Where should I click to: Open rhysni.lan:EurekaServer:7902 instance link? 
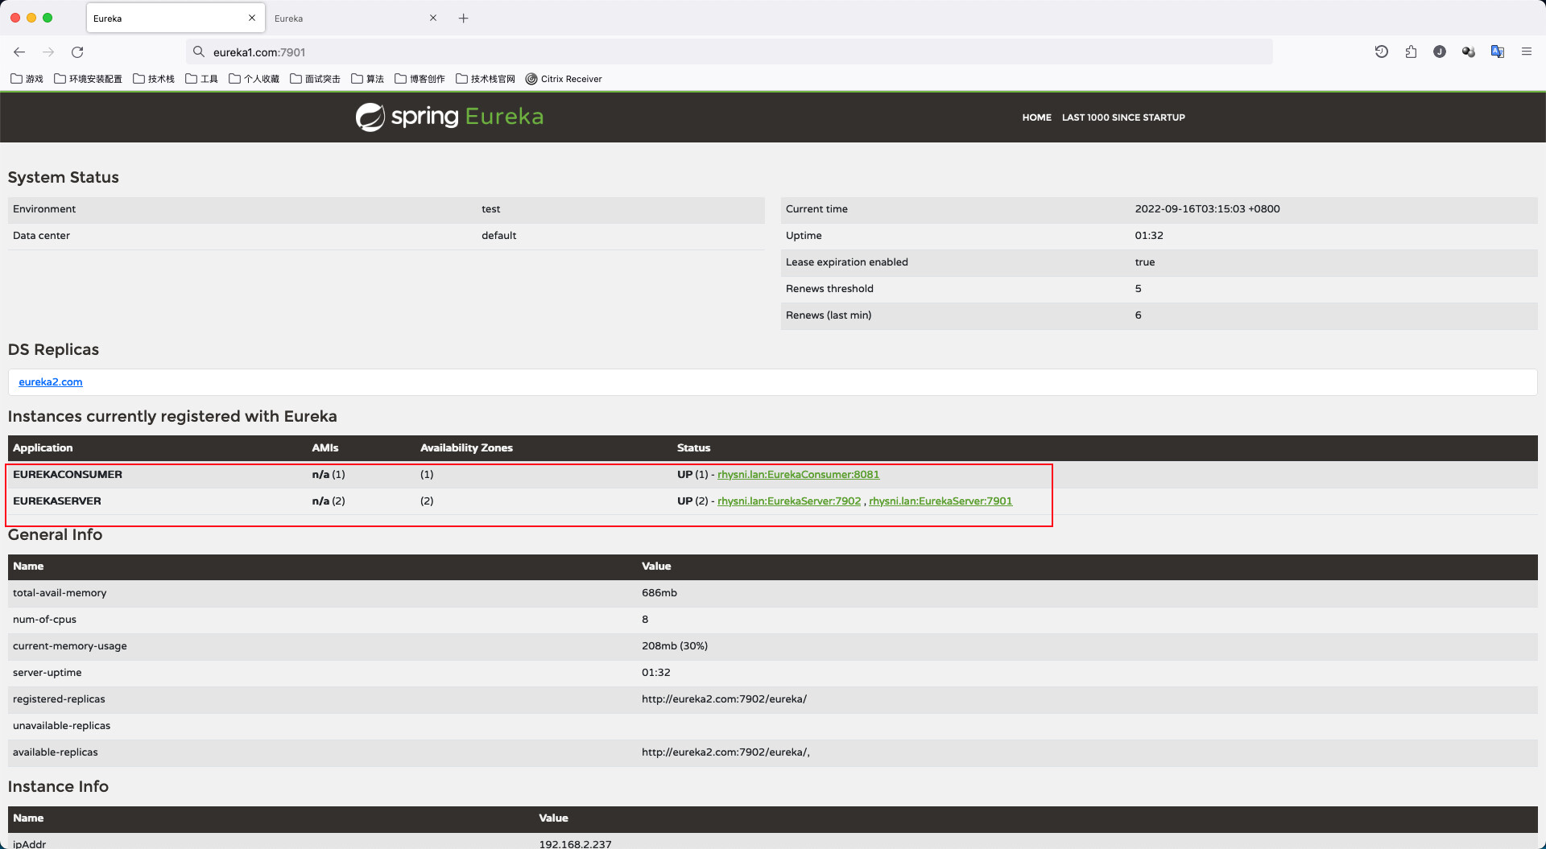(x=789, y=501)
